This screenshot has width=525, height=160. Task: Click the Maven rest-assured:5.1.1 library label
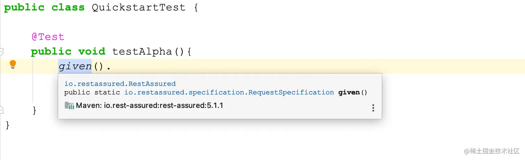[x=149, y=105]
